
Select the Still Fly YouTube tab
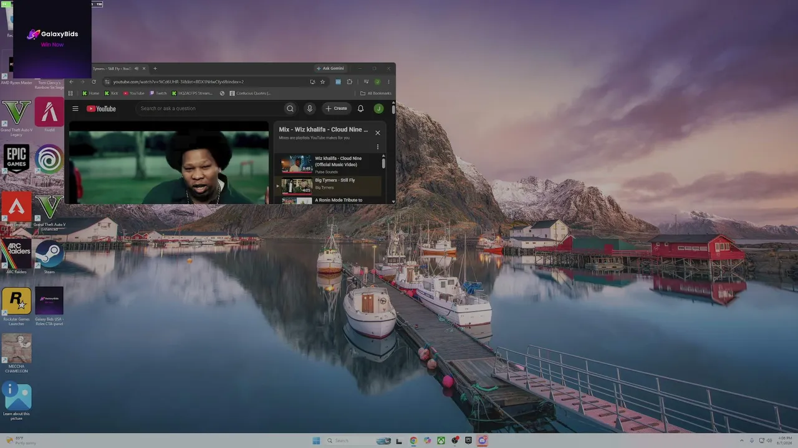pyautogui.click(x=112, y=68)
